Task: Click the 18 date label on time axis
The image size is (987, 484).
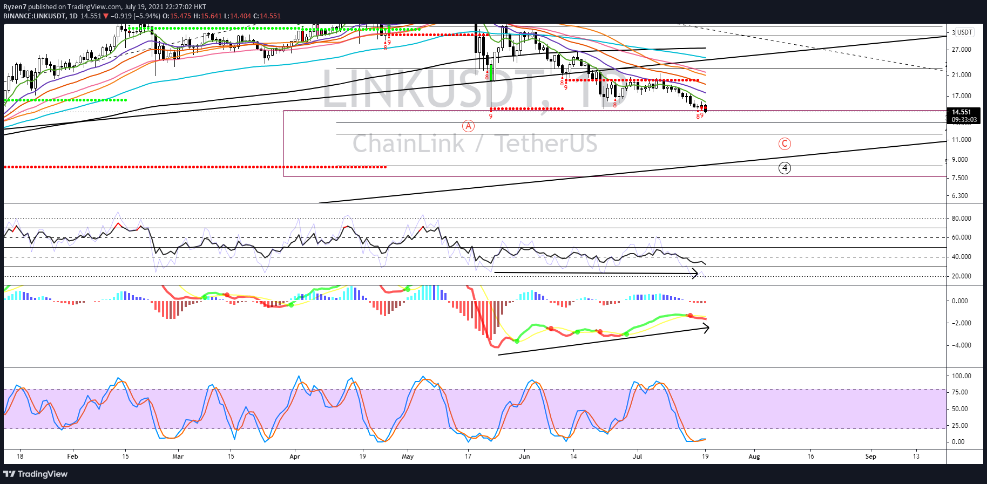Action: tap(20, 456)
